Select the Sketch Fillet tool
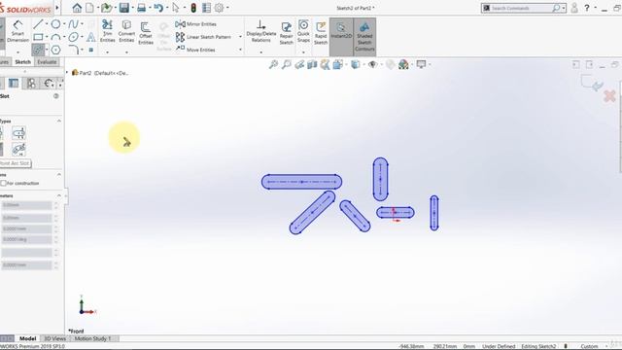This screenshot has width=622, height=350. click(74, 50)
